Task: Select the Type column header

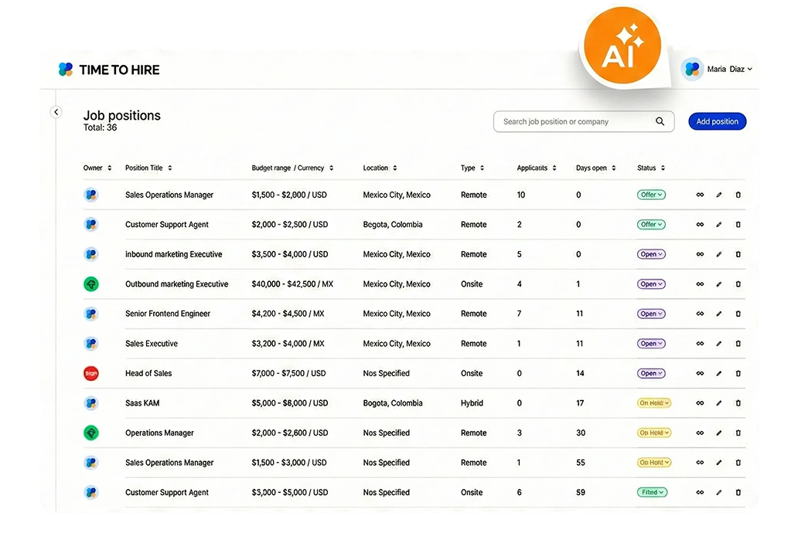Action: coord(472,168)
